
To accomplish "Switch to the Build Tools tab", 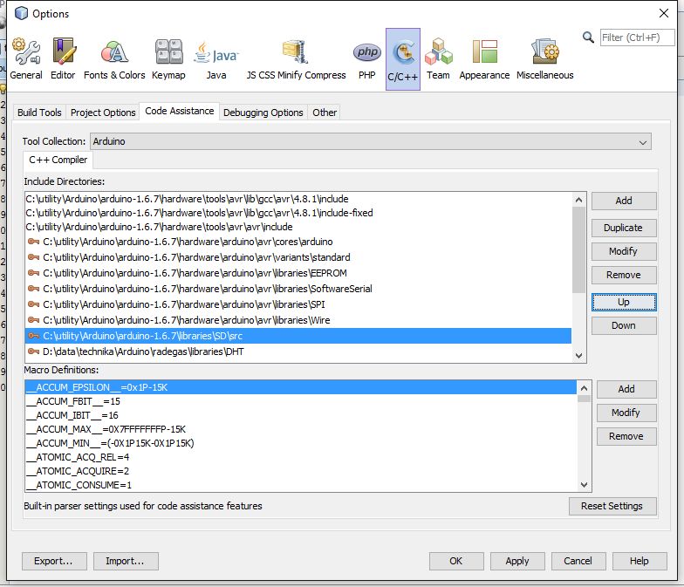I will (39, 113).
